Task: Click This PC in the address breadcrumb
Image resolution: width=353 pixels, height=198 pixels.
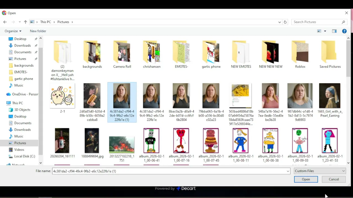Action: [x=46, y=22]
